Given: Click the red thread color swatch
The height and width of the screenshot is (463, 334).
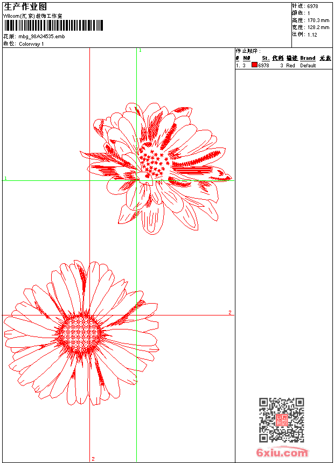Looking at the screenshot, I should click(254, 65).
